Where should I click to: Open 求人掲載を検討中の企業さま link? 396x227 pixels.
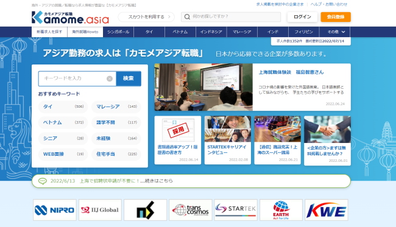[x=280, y=4]
